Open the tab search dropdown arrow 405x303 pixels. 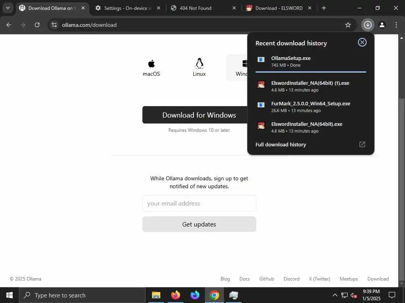[8, 8]
